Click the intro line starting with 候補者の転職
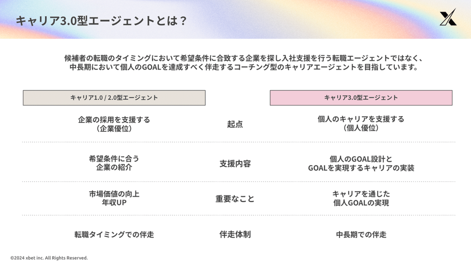Image resolution: width=471 pixels, height=265 pixels. click(x=244, y=59)
